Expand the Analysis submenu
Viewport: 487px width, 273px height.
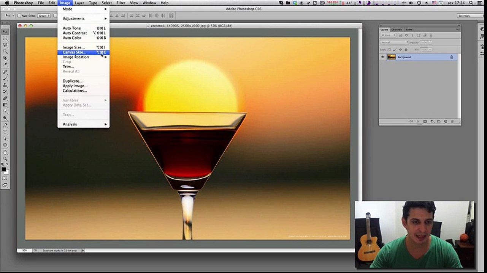[83, 124]
